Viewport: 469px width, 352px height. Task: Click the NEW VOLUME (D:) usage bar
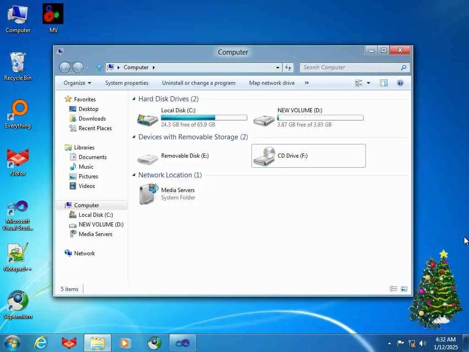click(320, 117)
